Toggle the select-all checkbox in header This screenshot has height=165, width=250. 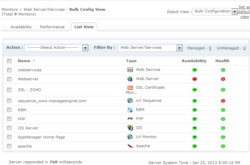(9, 61)
